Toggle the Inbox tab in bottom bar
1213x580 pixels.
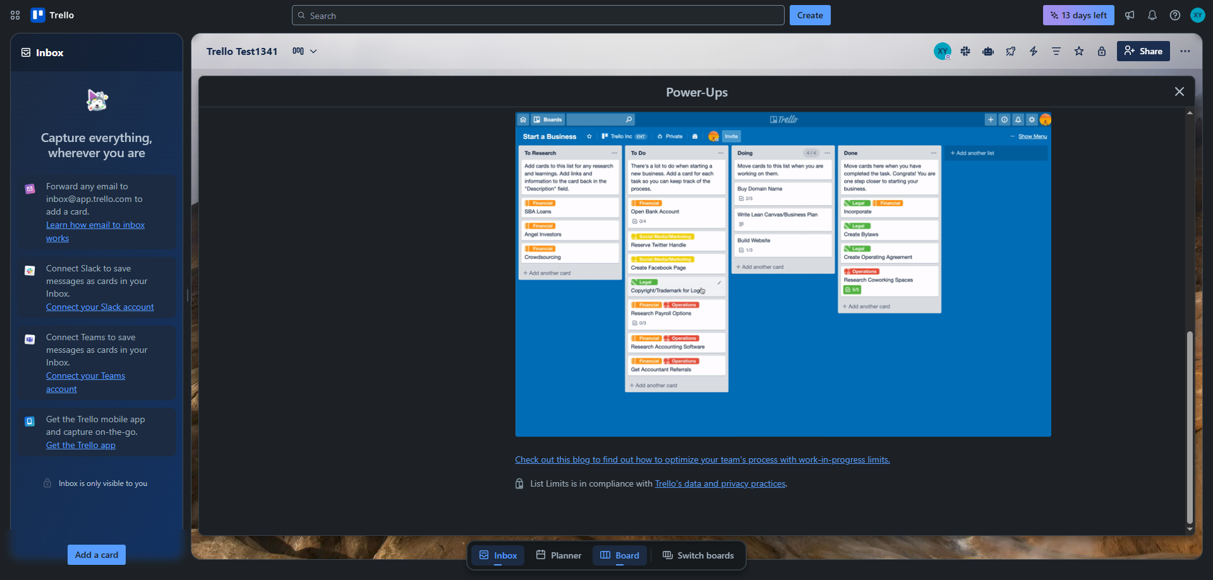tap(498, 555)
